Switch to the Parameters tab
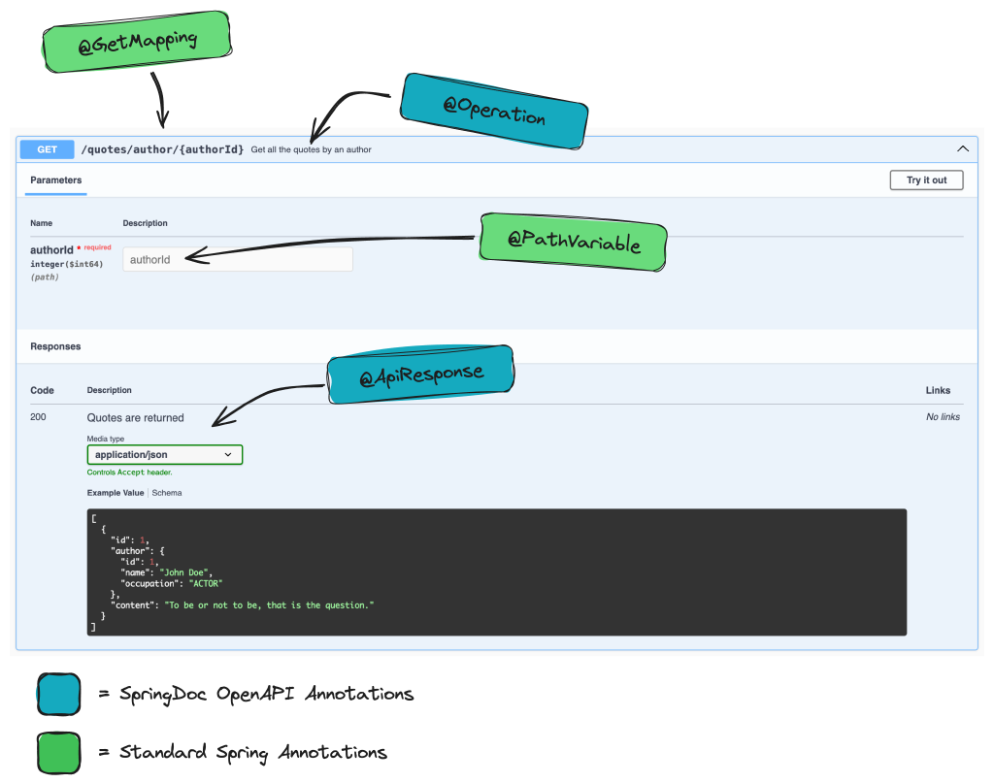 point(55,179)
